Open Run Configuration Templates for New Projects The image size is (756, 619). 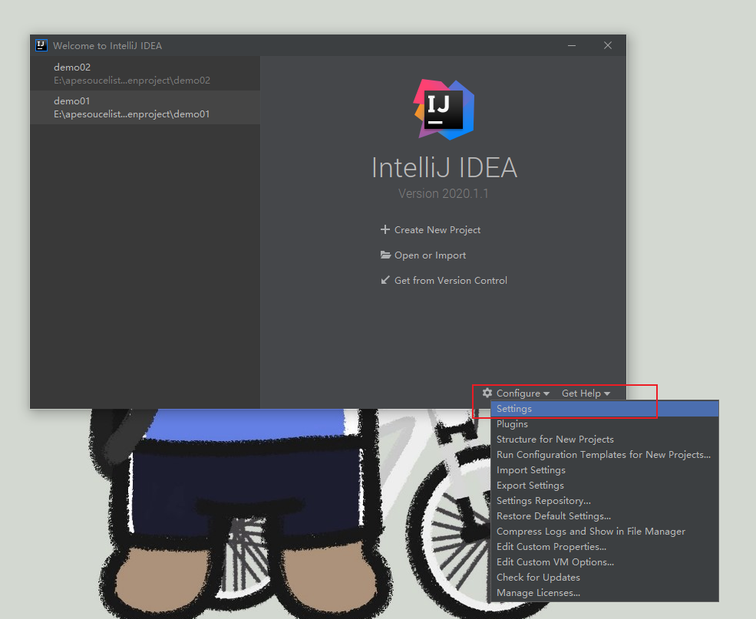pos(605,455)
